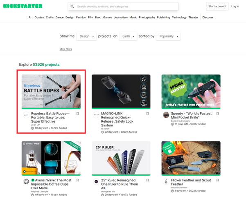Open the Discover menu item
The height and width of the screenshot is (199, 246).
[x=208, y=18]
